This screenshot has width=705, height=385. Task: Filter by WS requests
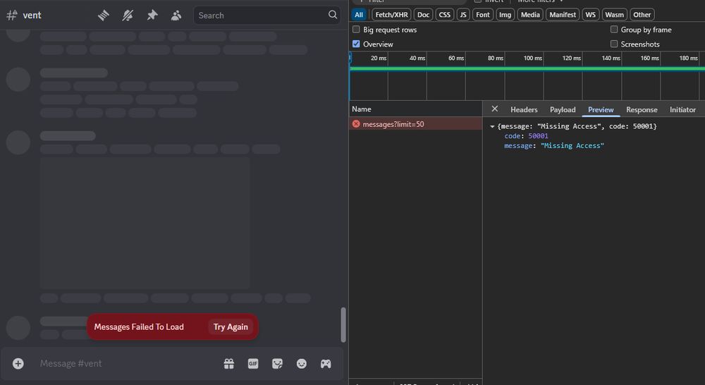[590, 14]
